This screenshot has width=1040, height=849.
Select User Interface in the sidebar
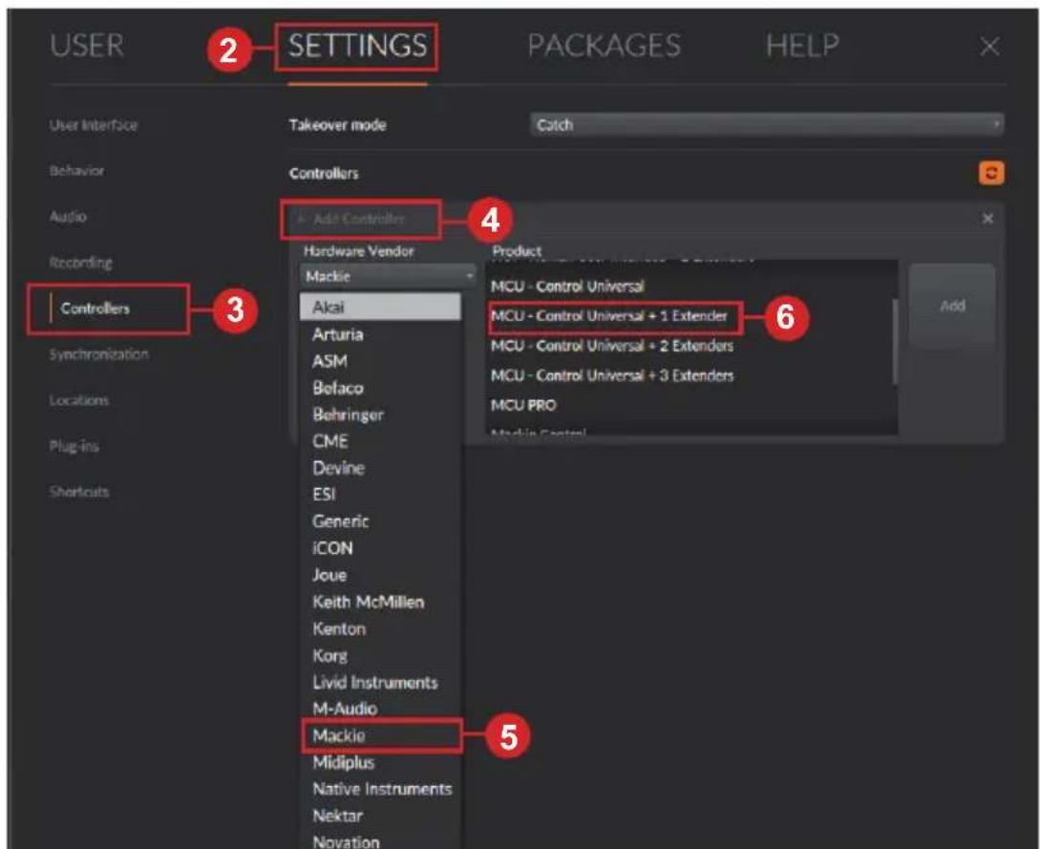pyautogui.click(x=94, y=125)
